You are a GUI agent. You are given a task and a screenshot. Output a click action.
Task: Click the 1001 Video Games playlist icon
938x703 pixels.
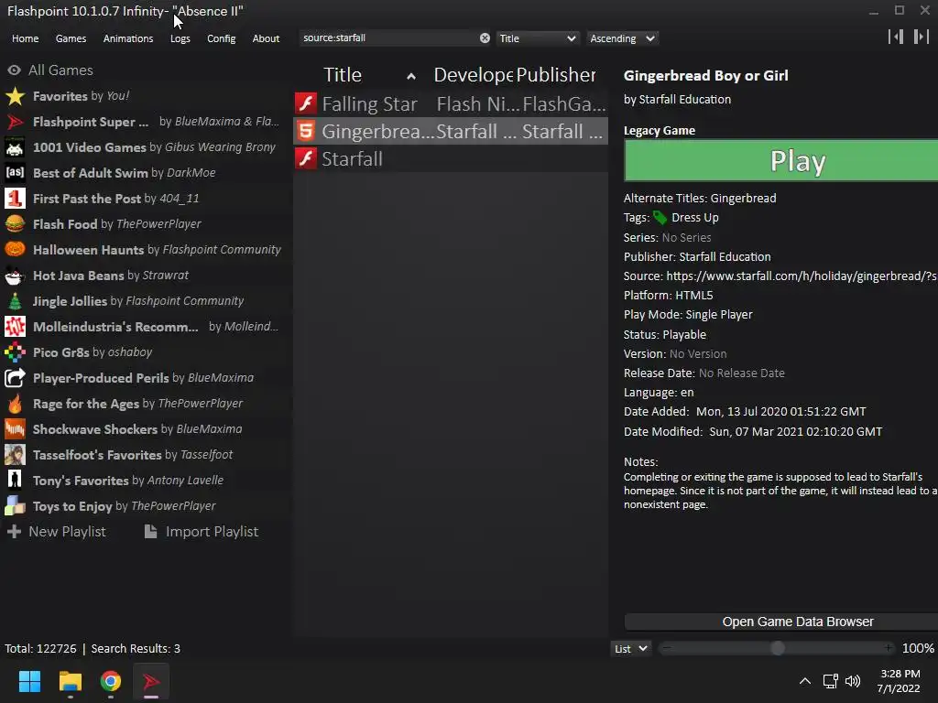tap(15, 147)
